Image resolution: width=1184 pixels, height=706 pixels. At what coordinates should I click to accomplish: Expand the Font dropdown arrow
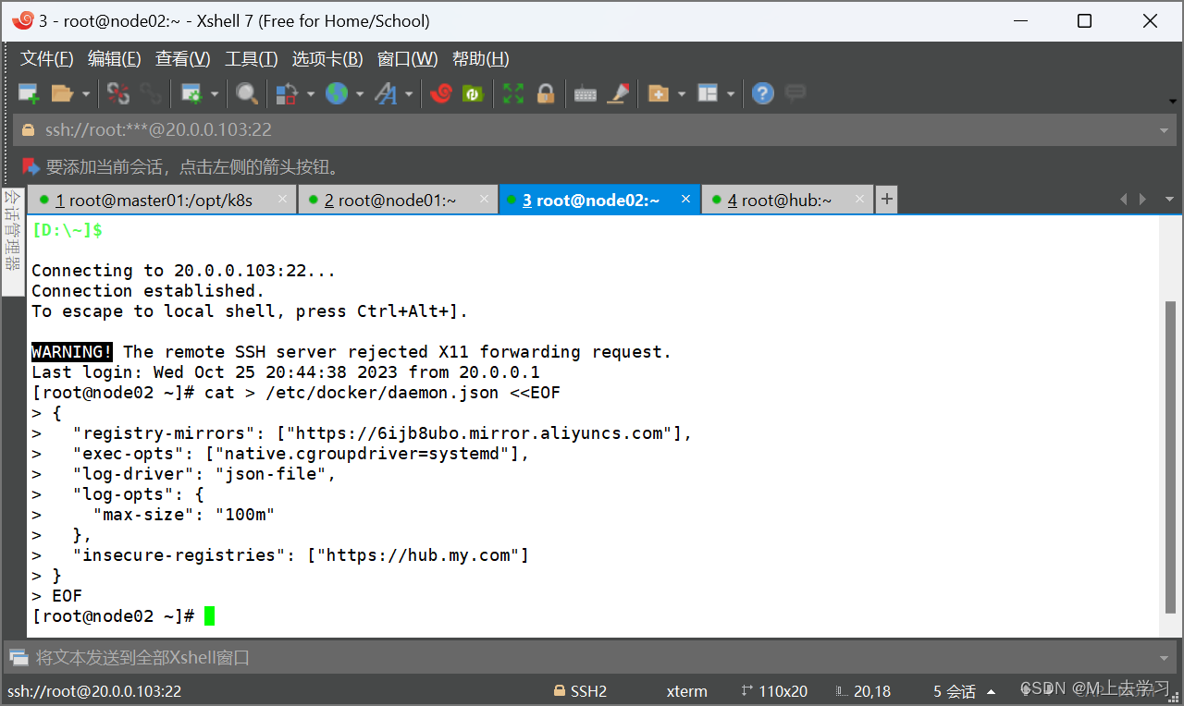coord(408,93)
